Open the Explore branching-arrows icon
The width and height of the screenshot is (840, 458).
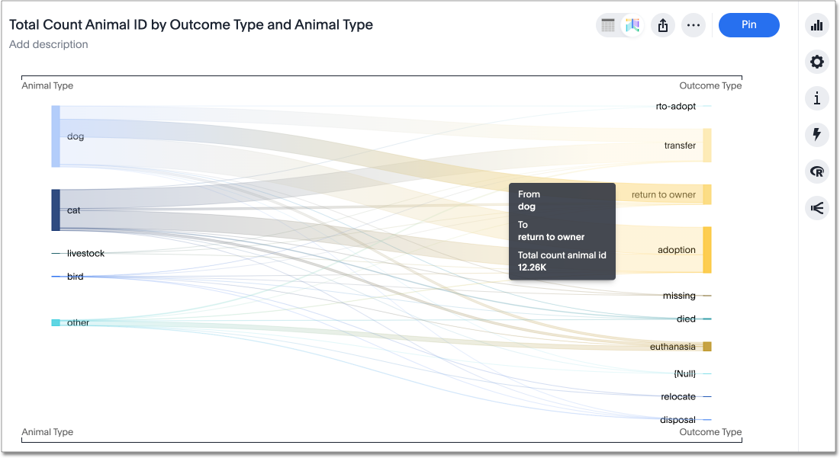pos(817,208)
